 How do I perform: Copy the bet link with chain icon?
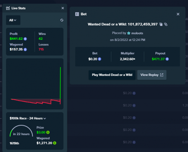(x=166, y=24)
